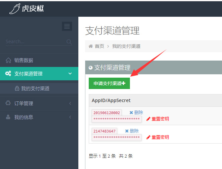Reset secret key for AppID 2147483647
The height and width of the screenshot is (169, 222).
[x=158, y=137]
